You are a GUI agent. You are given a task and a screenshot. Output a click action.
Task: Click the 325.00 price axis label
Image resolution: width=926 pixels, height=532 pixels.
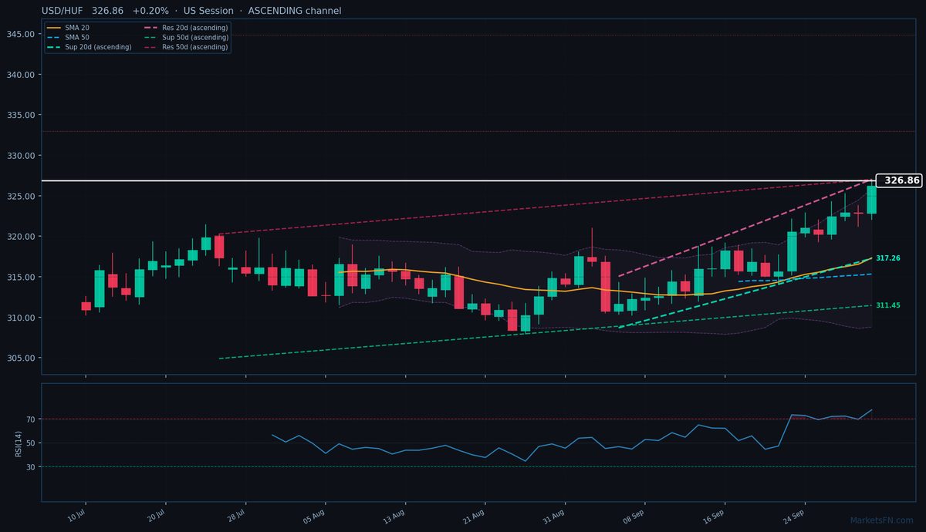tap(22, 196)
